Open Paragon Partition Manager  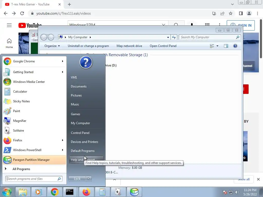(34, 160)
